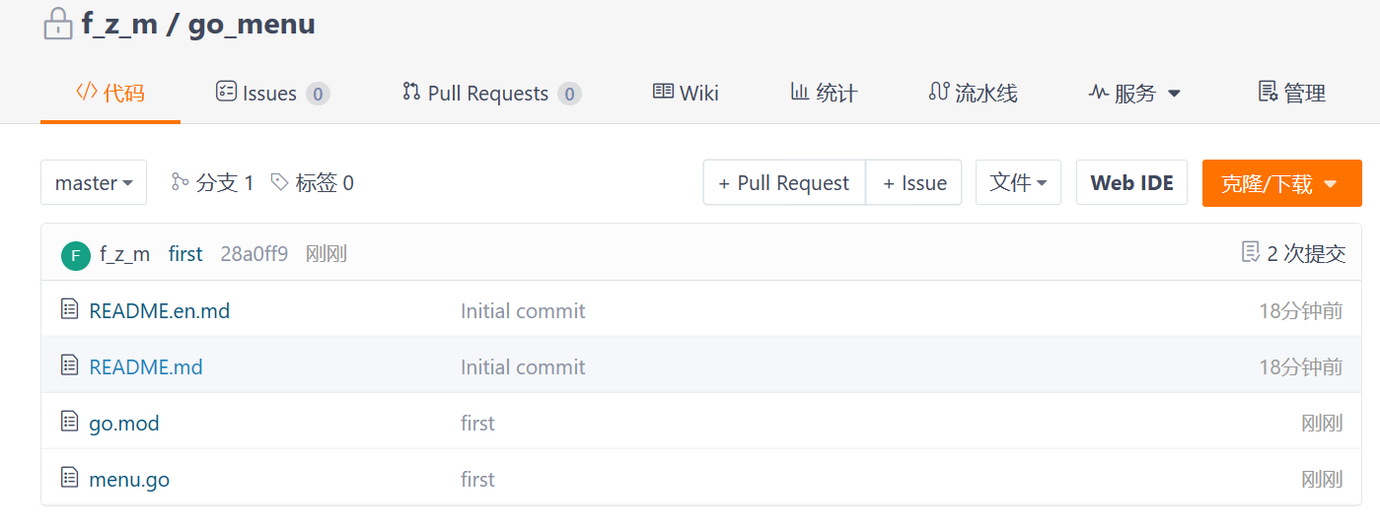Image resolution: width=1380 pixels, height=528 pixels.
Task: Click the branch icon next to 分支 1
Action: pyautogui.click(x=180, y=181)
